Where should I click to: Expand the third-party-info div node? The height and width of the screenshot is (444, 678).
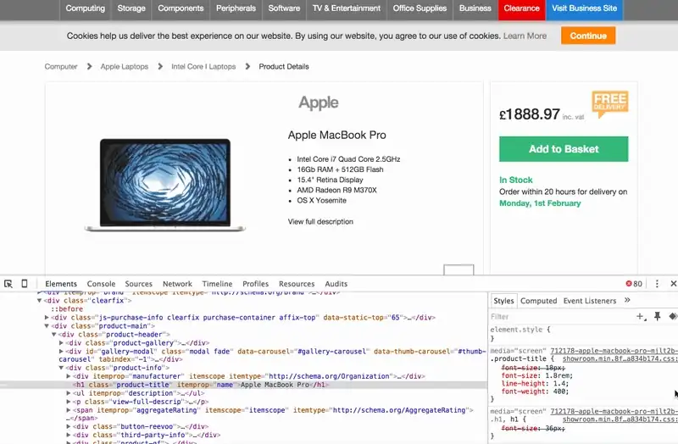click(x=69, y=435)
